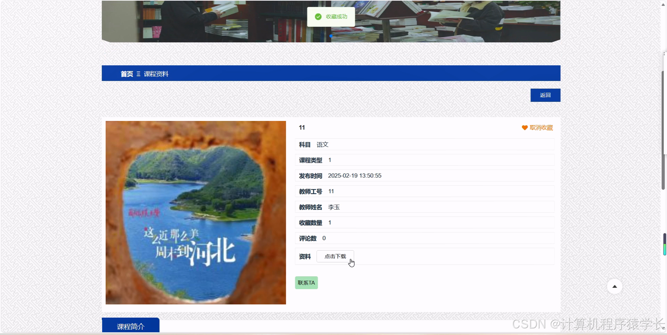
Task: Download materials via 点击下载 button
Action: 335,256
